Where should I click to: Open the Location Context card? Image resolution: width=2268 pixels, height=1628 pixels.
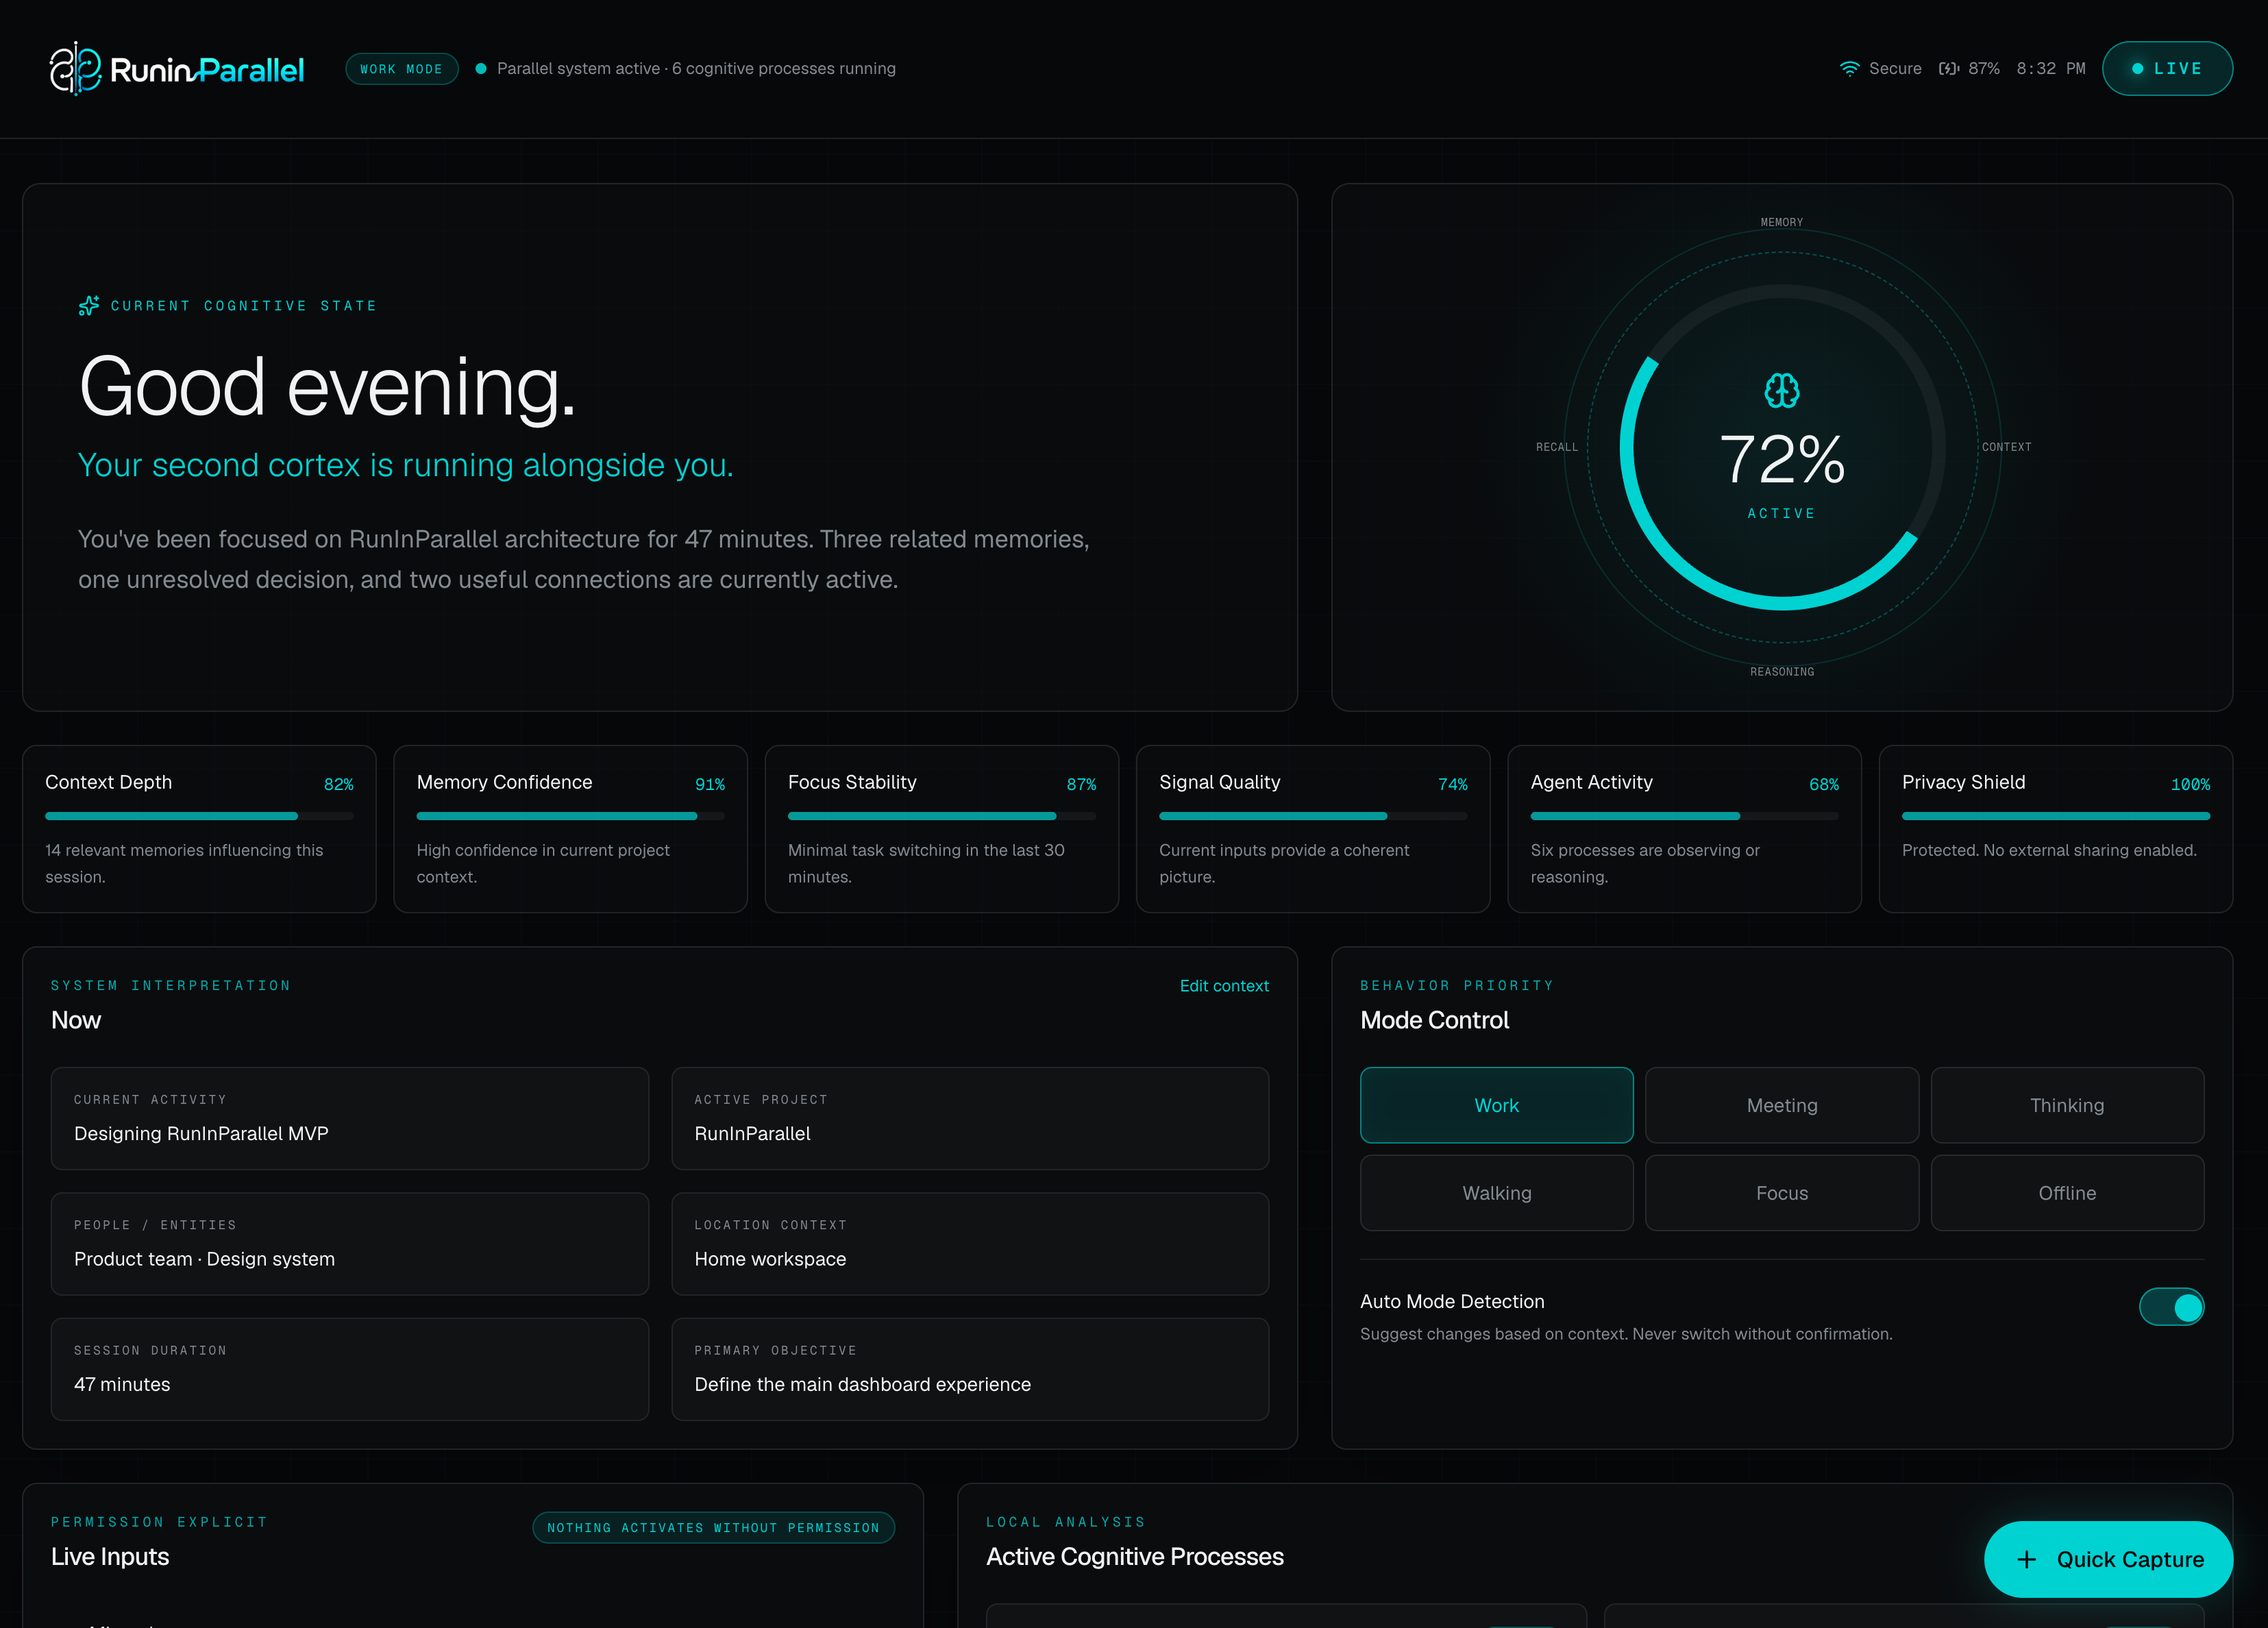970,1243
